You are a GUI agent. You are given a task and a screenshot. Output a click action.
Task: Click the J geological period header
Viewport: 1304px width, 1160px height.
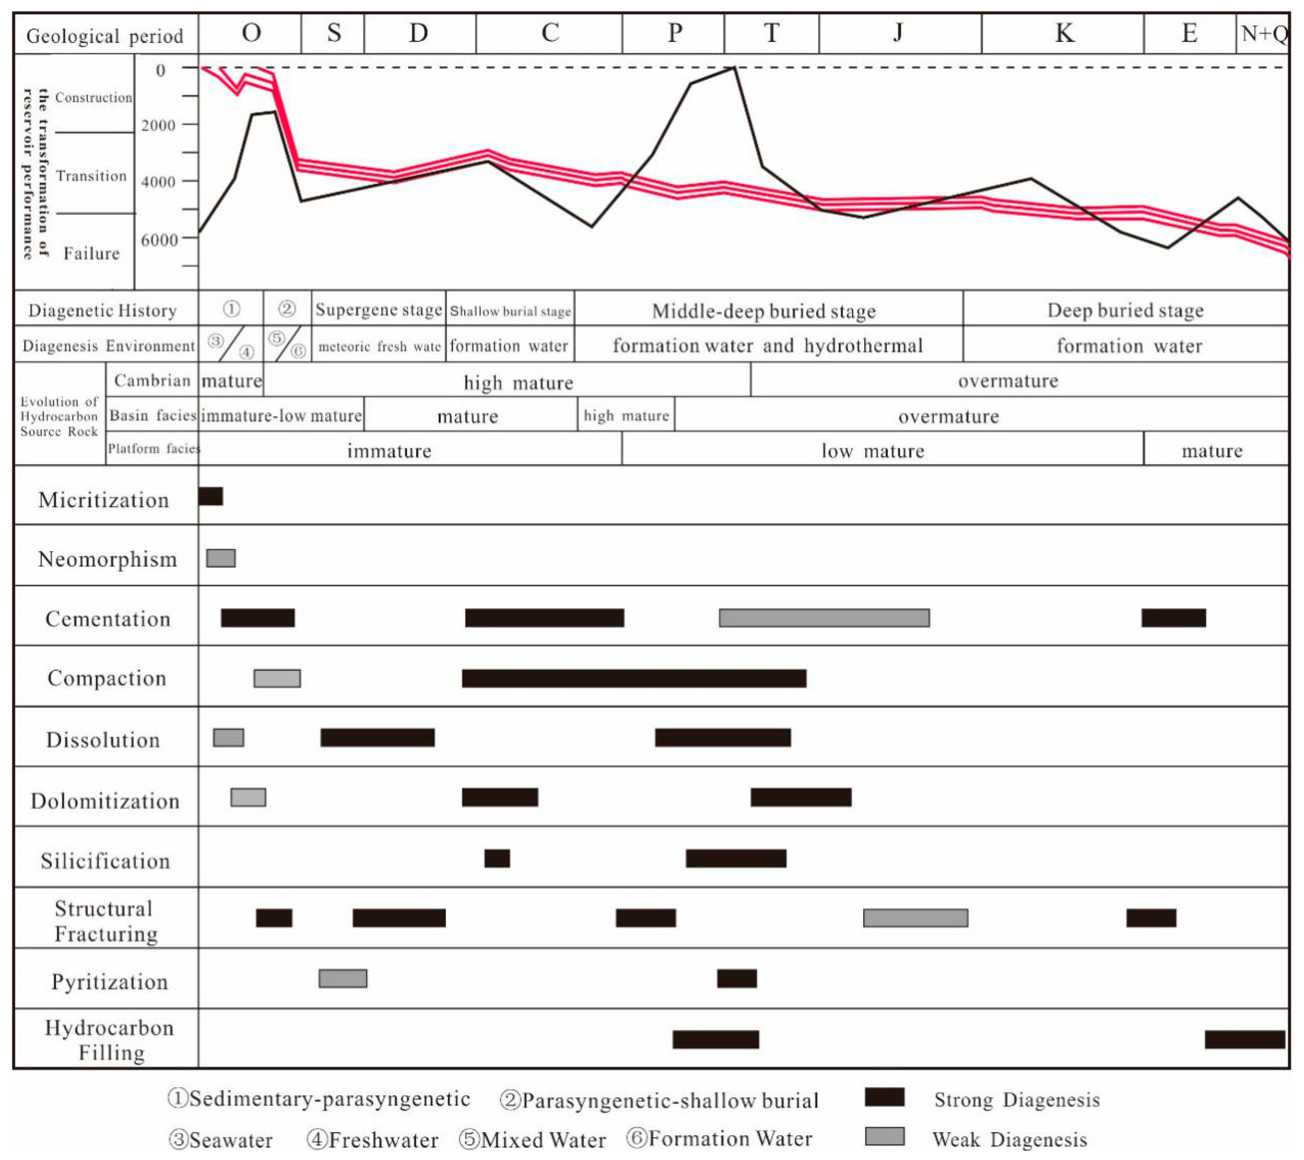tap(899, 33)
